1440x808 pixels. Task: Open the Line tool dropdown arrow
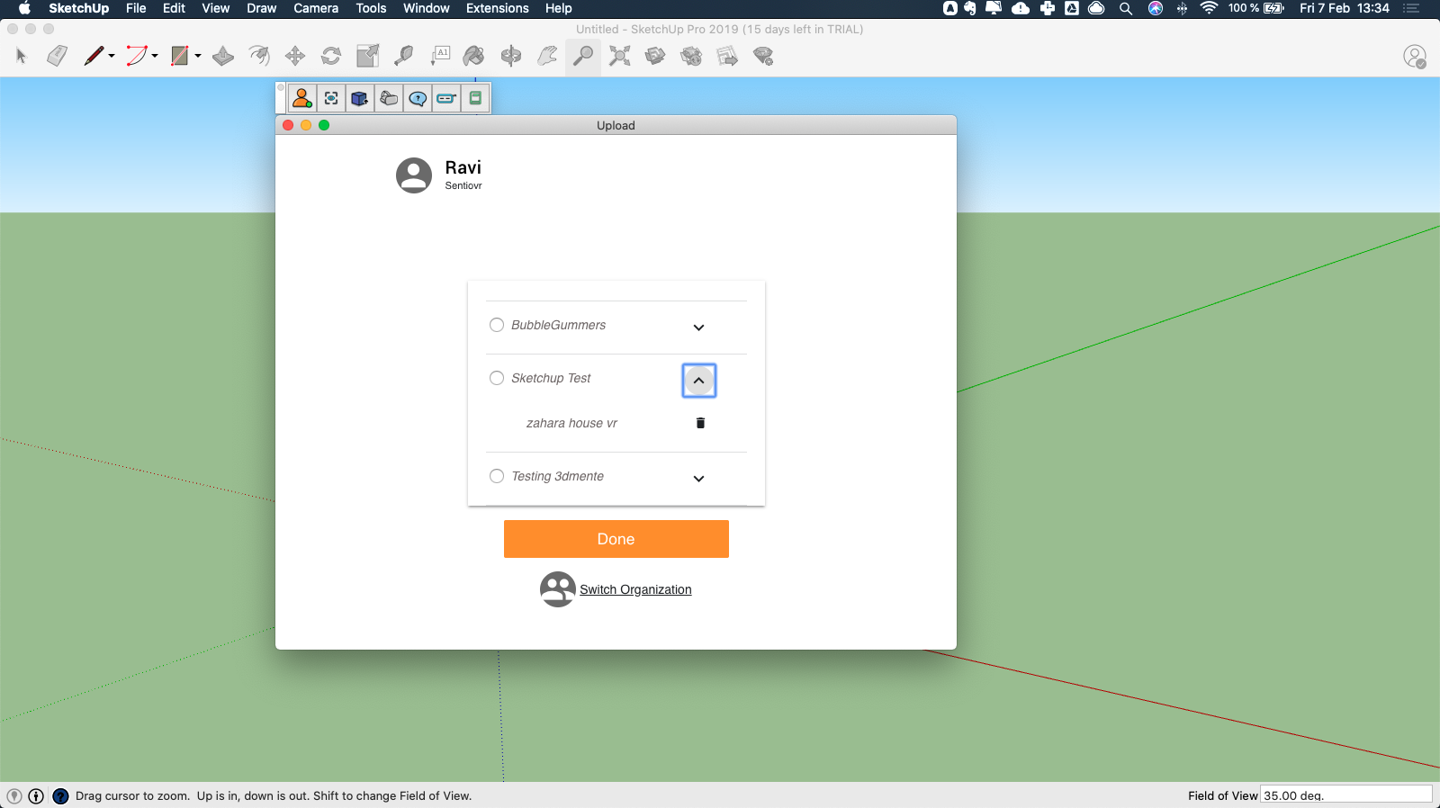[x=112, y=56]
